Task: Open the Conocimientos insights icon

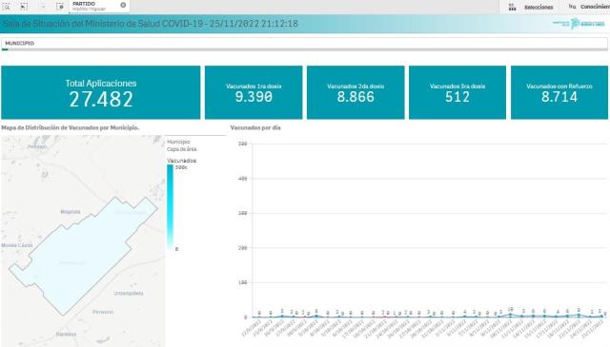Action: point(572,7)
